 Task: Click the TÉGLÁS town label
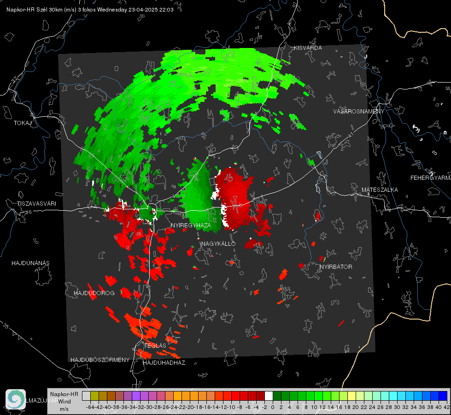point(155,345)
